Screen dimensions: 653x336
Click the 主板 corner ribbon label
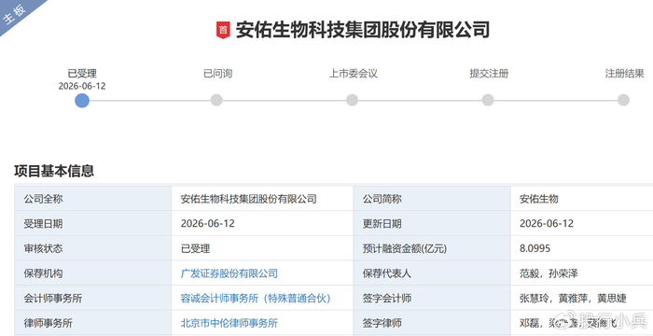(x=15, y=15)
